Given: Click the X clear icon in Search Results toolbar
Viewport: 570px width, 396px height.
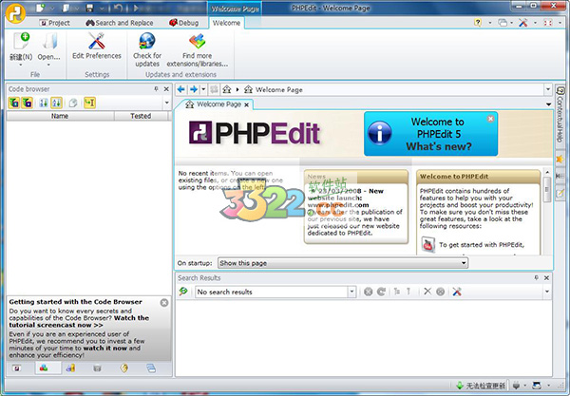Looking at the screenshot, I should (x=427, y=292).
